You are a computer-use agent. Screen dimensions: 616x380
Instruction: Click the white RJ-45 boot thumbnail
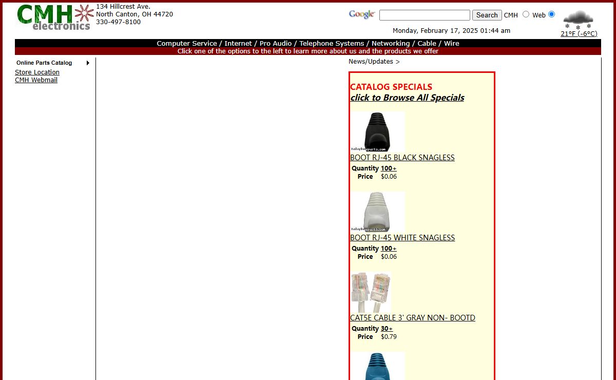click(377, 212)
